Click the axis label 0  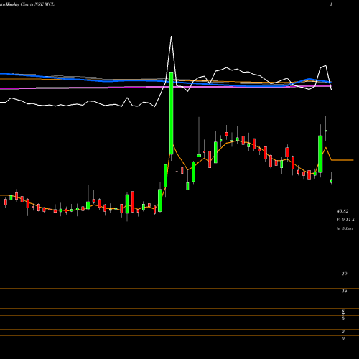[x=343, y=338]
